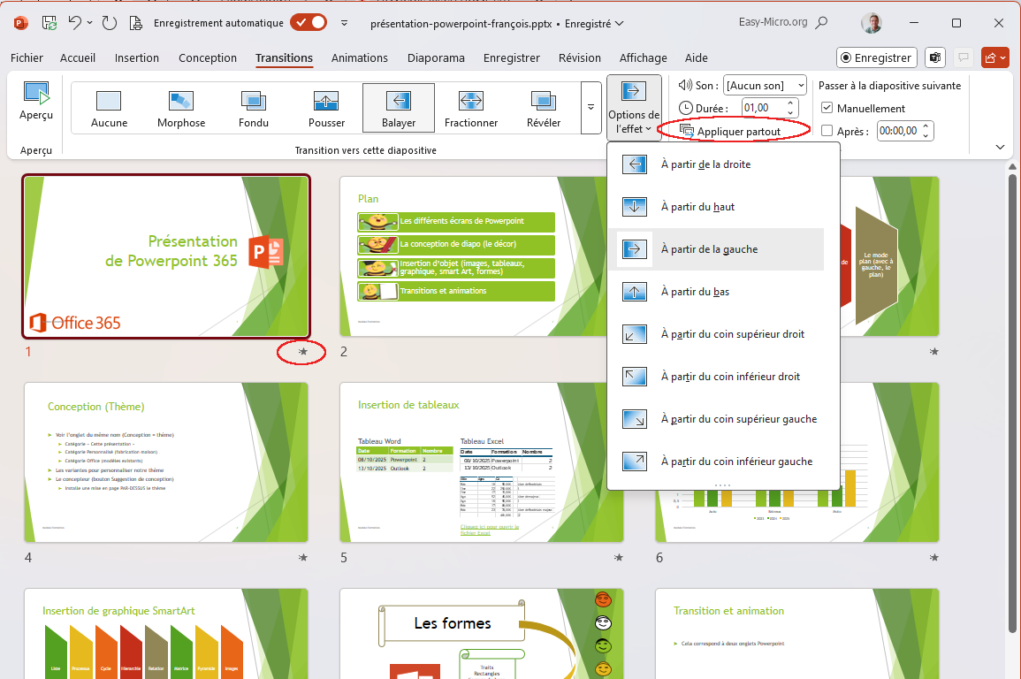Choose À partir du haut option
The image size is (1021, 679).
coord(697,207)
